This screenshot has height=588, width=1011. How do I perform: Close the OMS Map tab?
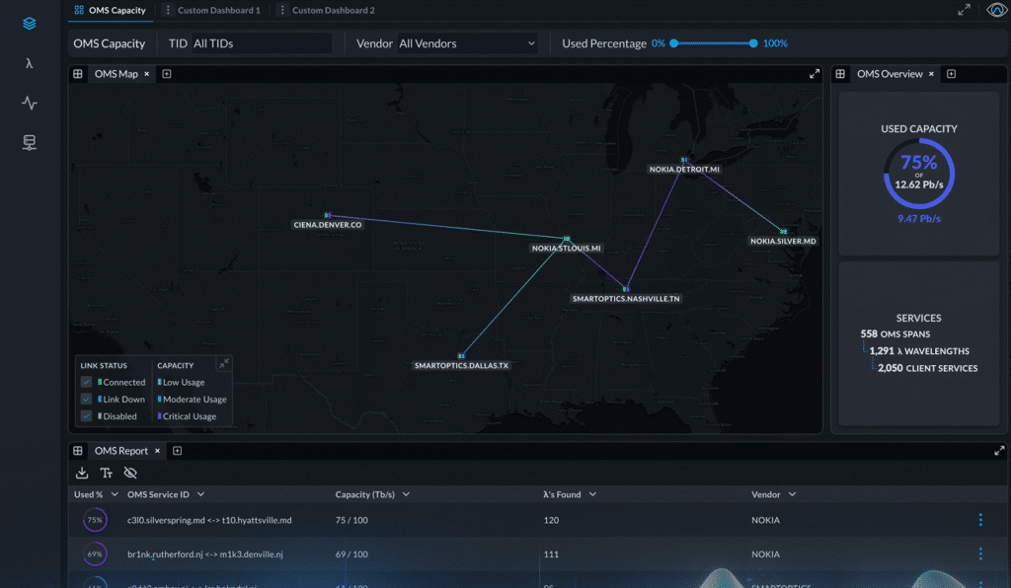pyautogui.click(x=147, y=74)
